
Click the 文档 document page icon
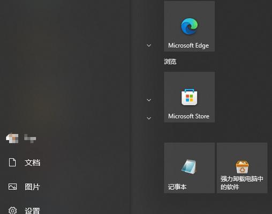[x=12, y=163]
